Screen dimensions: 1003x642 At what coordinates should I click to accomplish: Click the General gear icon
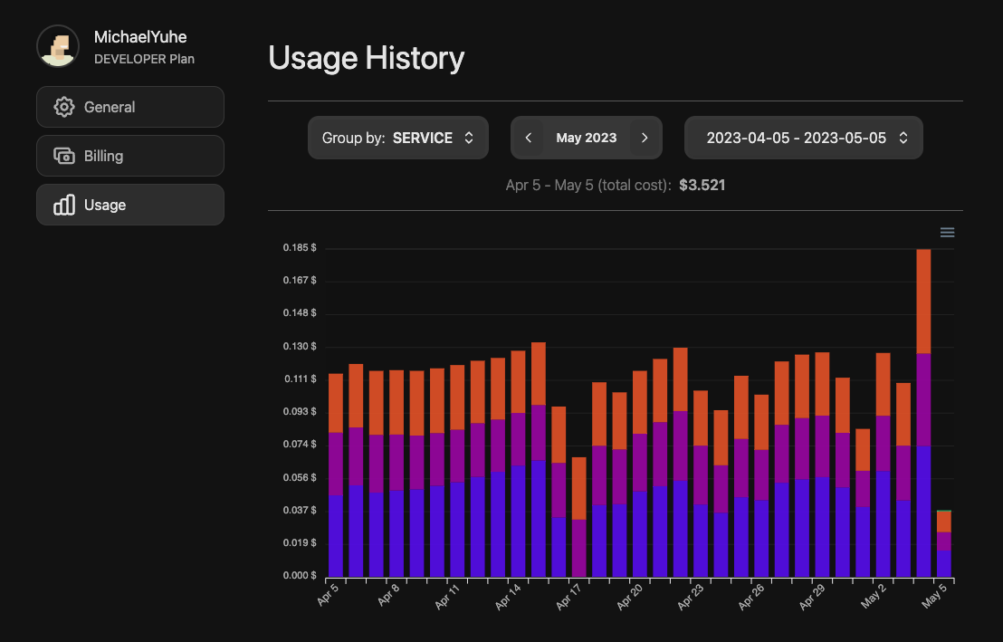coord(63,107)
